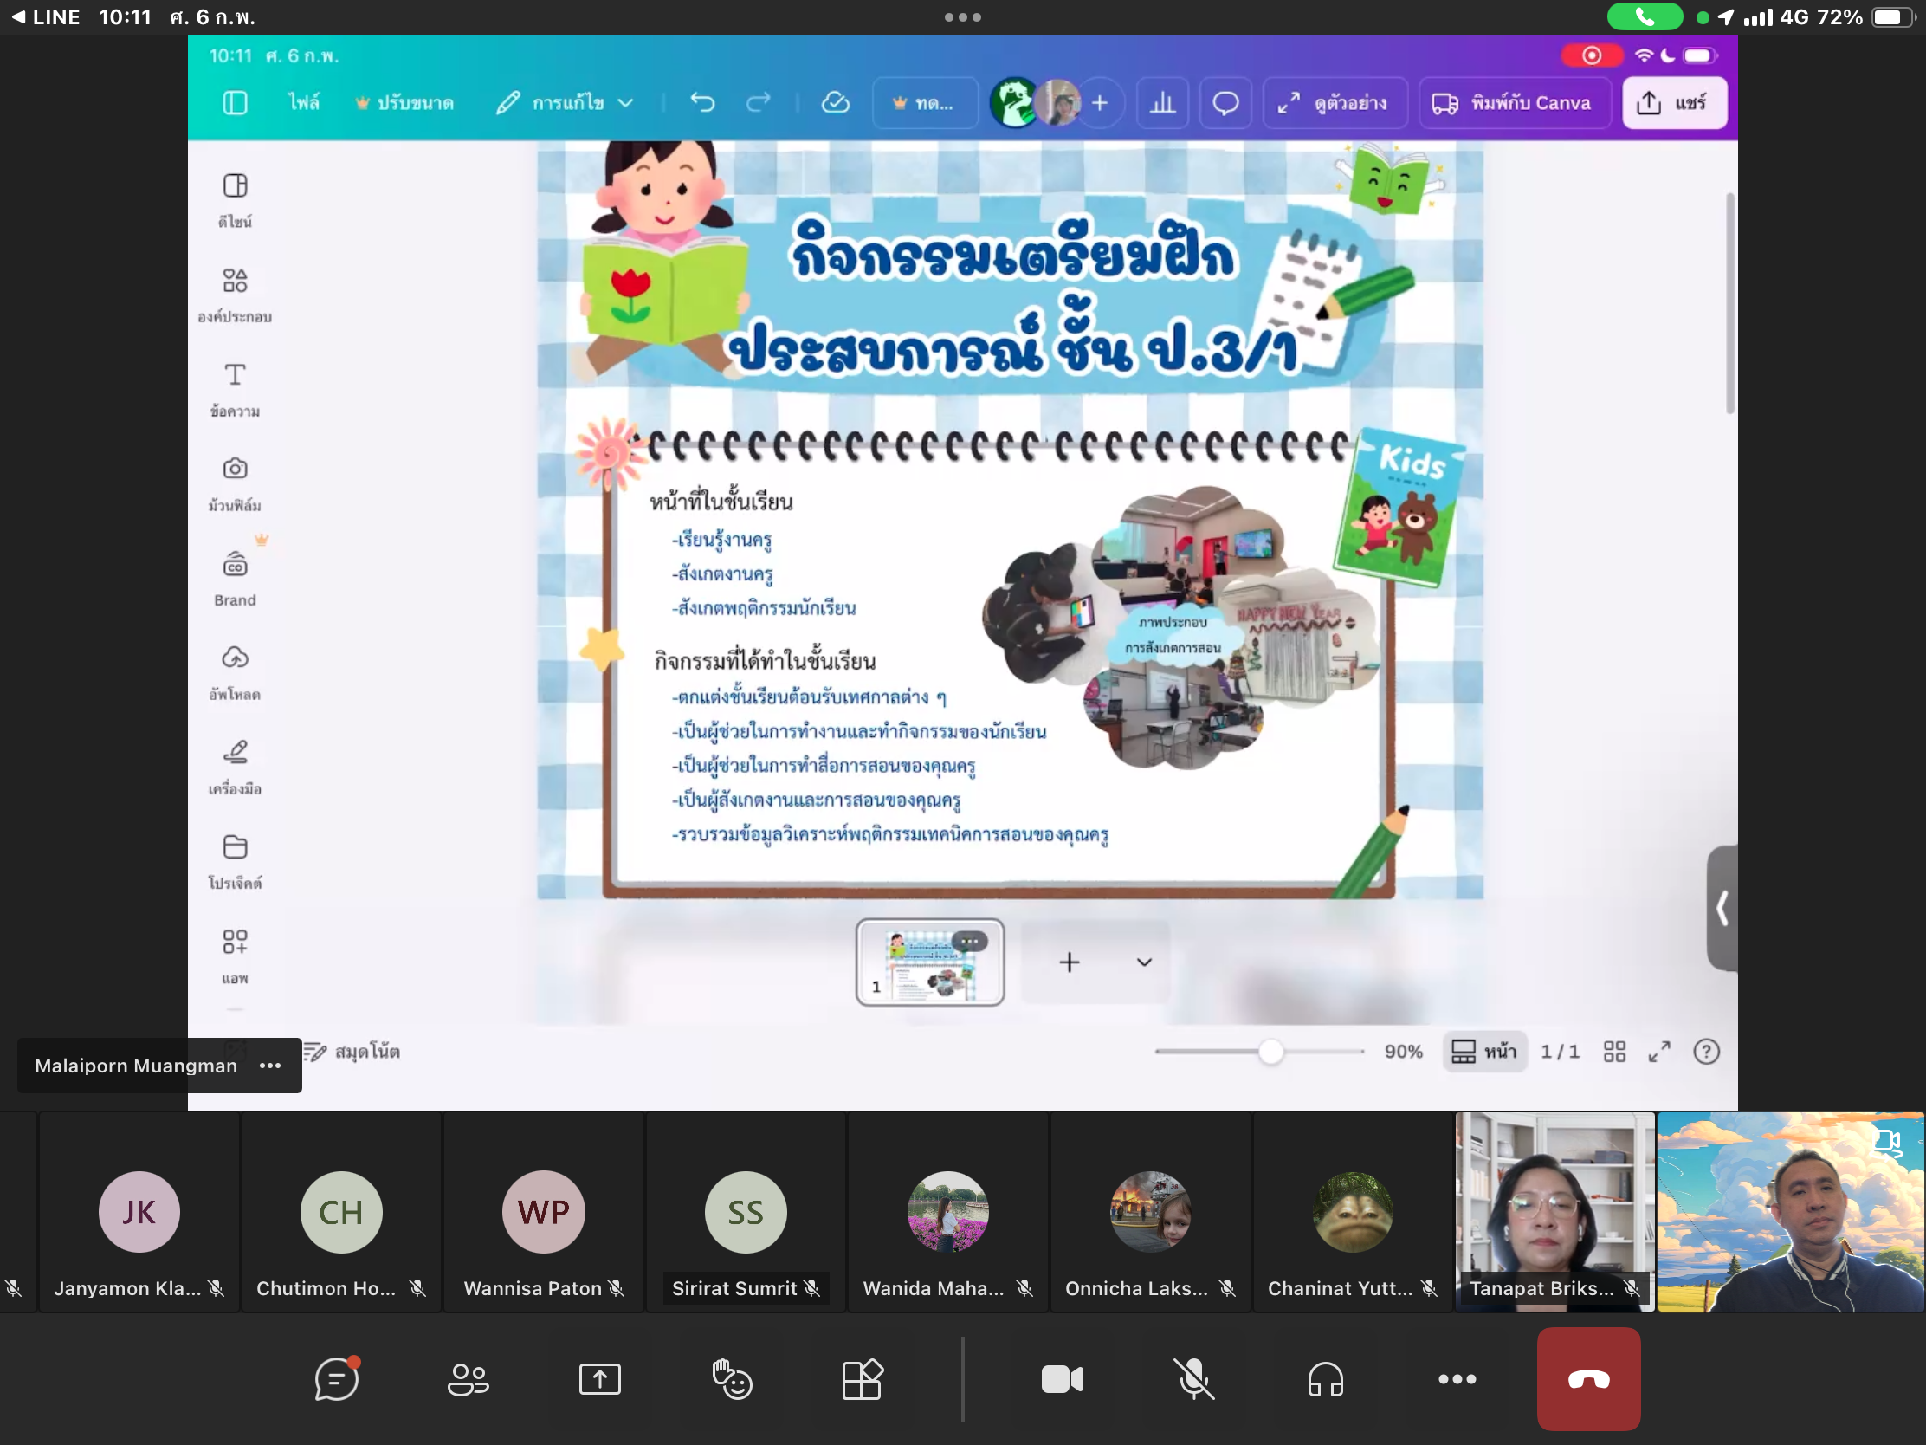This screenshot has height=1445, width=1926.
Task: Click the Print with Canva button
Action: point(1512,103)
